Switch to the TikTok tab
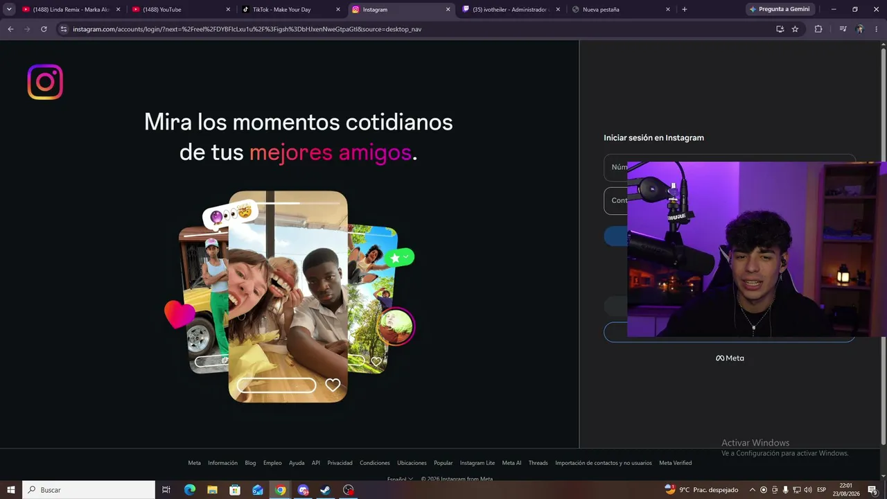This screenshot has width=887, height=499. pos(290,10)
